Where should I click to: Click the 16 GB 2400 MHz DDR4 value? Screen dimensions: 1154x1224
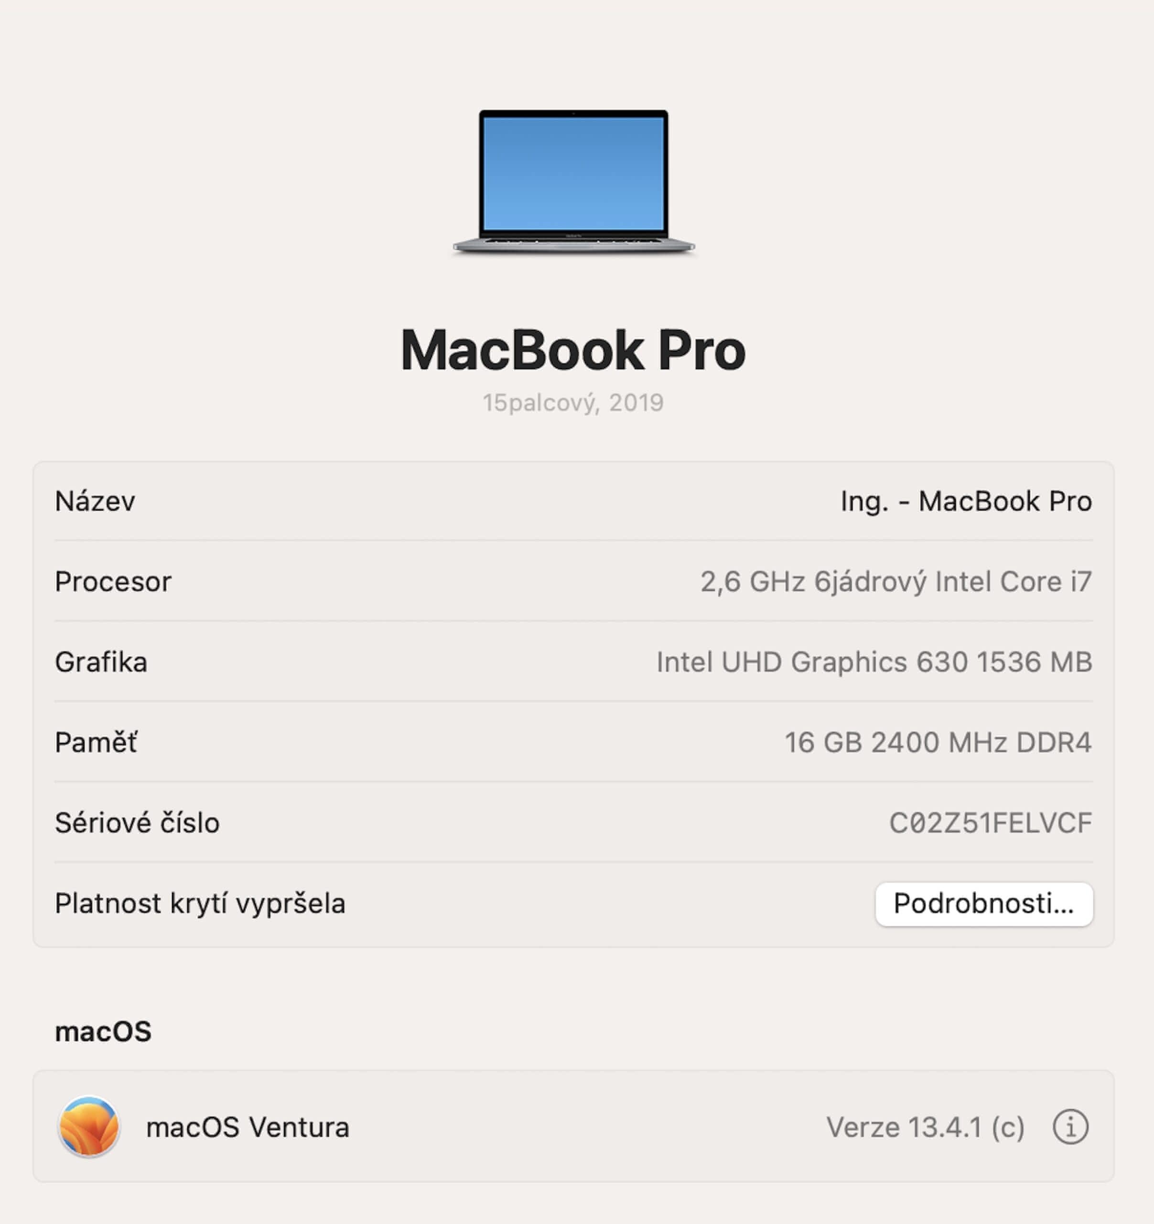pyautogui.click(x=938, y=743)
